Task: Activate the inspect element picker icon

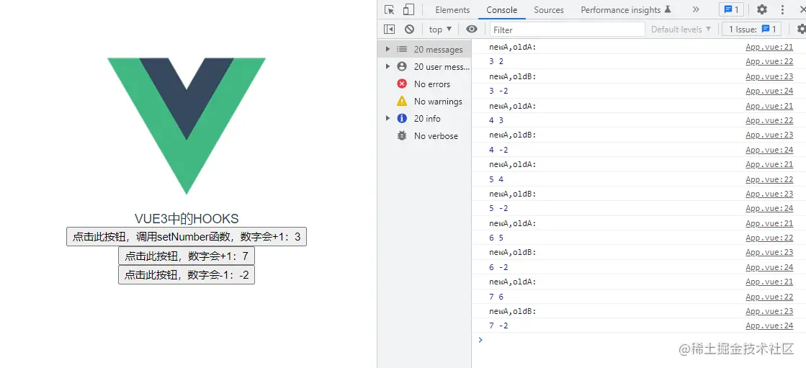Action: tap(390, 10)
